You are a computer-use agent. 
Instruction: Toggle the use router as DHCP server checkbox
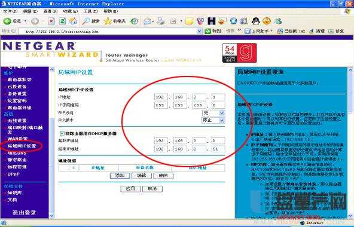point(62,133)
